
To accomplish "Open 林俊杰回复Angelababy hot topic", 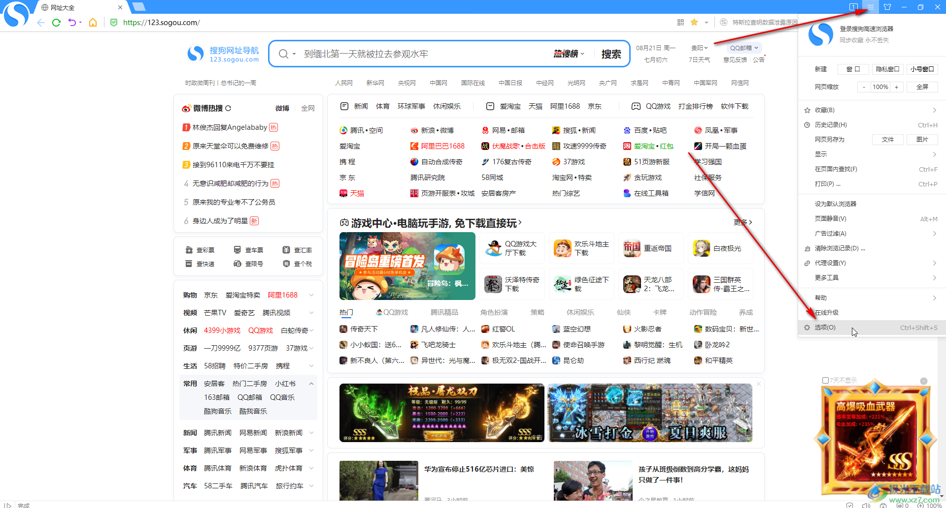I will coord(230,127).
